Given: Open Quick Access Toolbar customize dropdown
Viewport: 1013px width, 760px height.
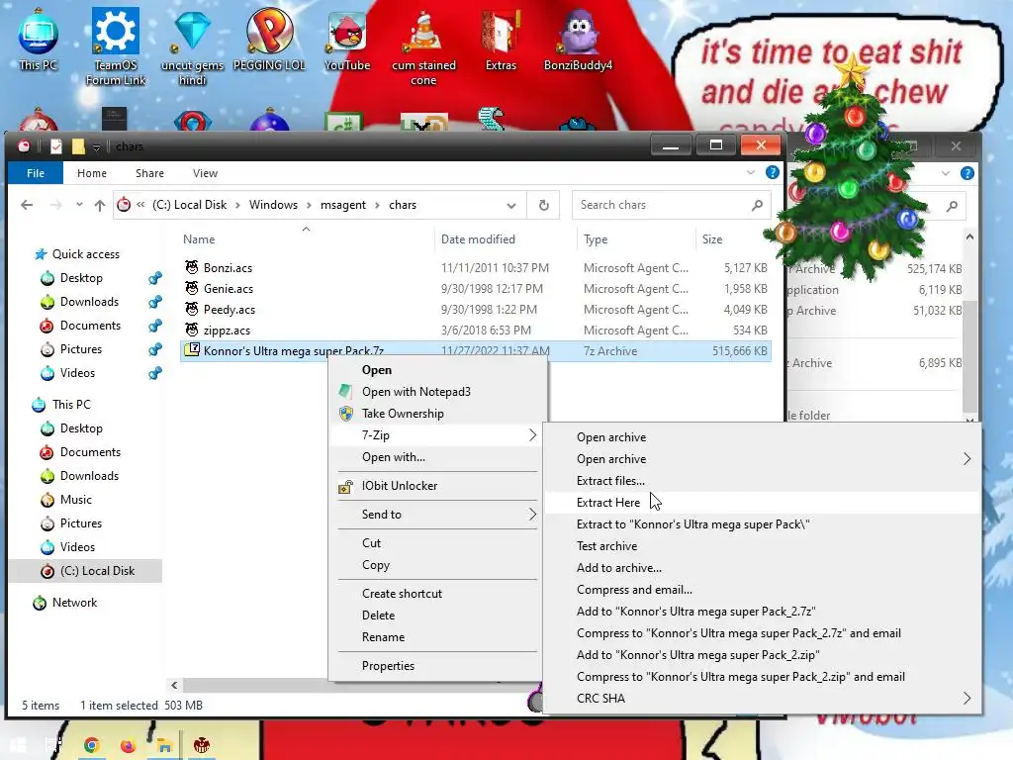Looking at the screenshot, I should [96, 147].
